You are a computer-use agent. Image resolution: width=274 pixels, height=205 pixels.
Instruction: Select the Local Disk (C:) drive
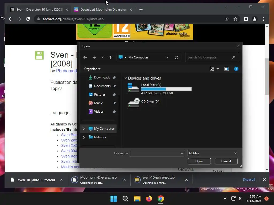(x=159, y=89)
